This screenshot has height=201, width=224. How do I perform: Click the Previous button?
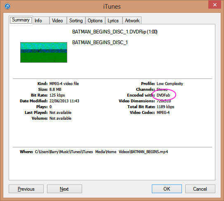pyautogui.click(x=26, y=189)
